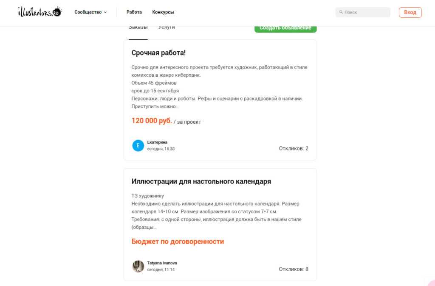This screenshot has width=435, height=286.
Task: Click Tatyana Ivanova's avatar photo
Action: (138, 266)
